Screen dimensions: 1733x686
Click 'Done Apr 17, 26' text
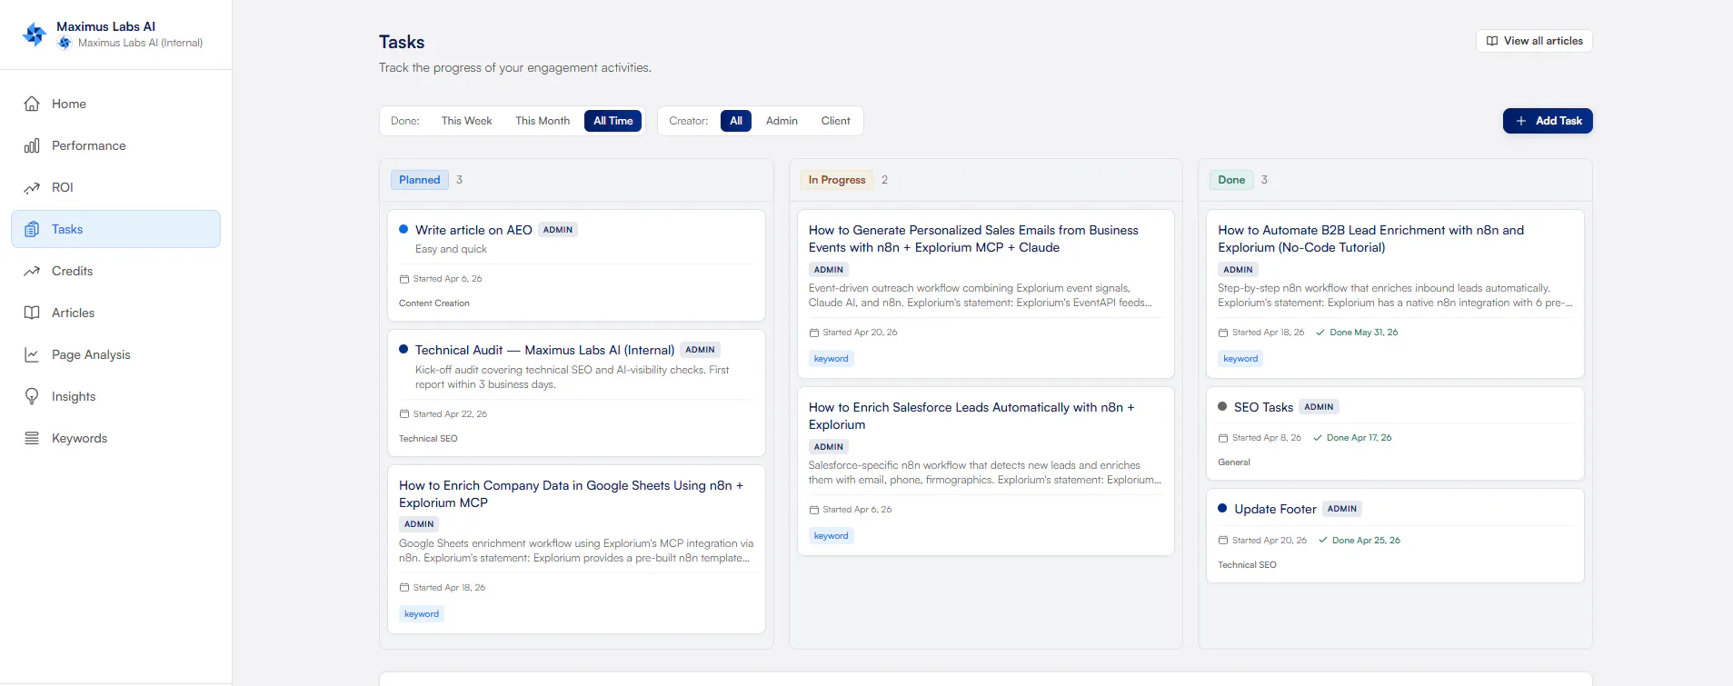tap(1359, 438)
